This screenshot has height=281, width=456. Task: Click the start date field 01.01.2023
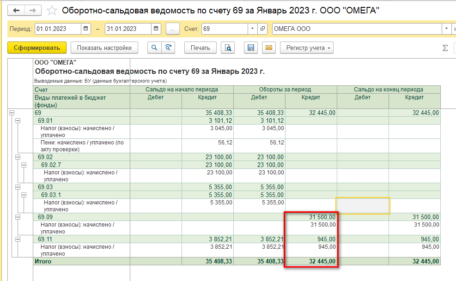(58, 29)
